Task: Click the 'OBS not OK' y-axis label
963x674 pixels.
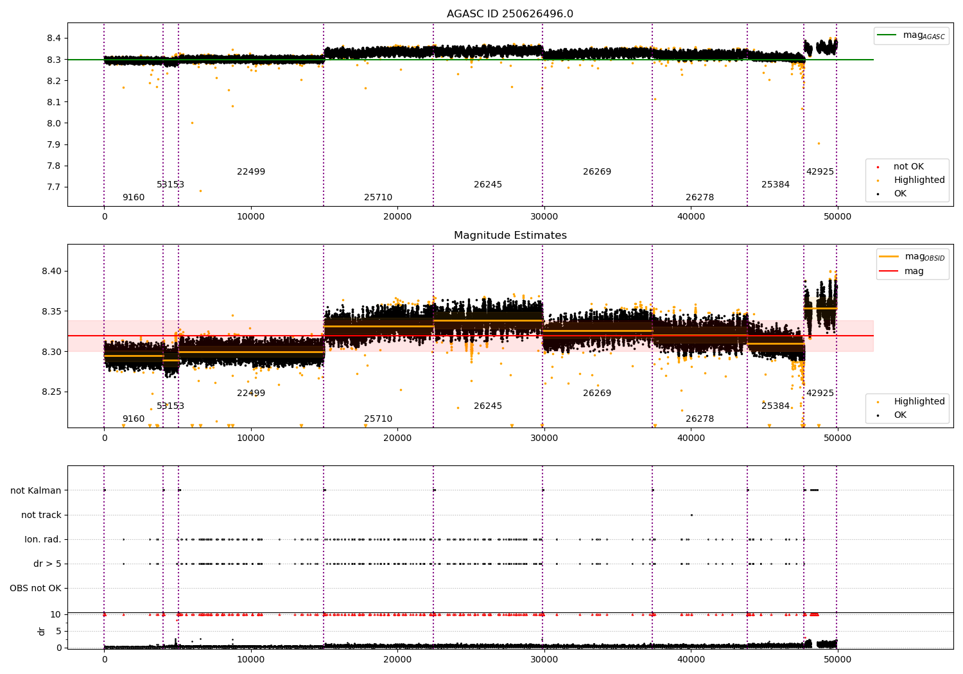Action: pos(36,589)
